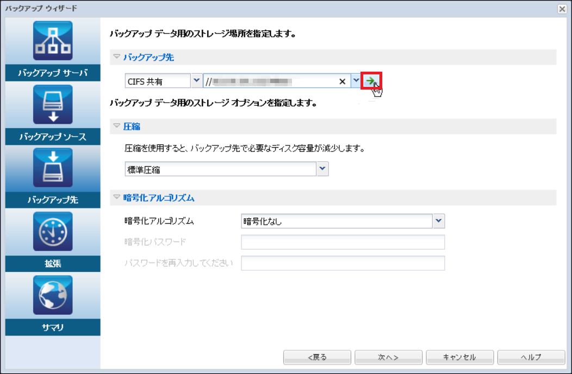572x374 pixels.
Task: Open the サマリ globe icon step
Action: click(53, 295)
